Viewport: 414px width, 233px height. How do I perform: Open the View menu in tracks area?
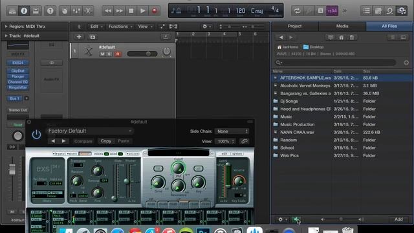[145, 27]
